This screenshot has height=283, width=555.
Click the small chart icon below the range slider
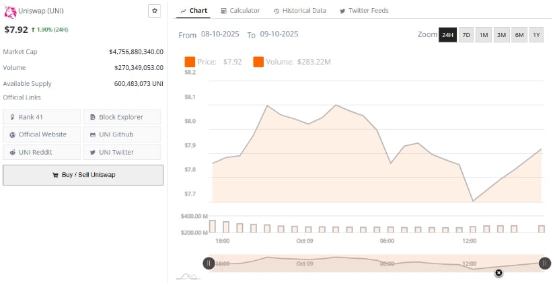coord(187,276)
